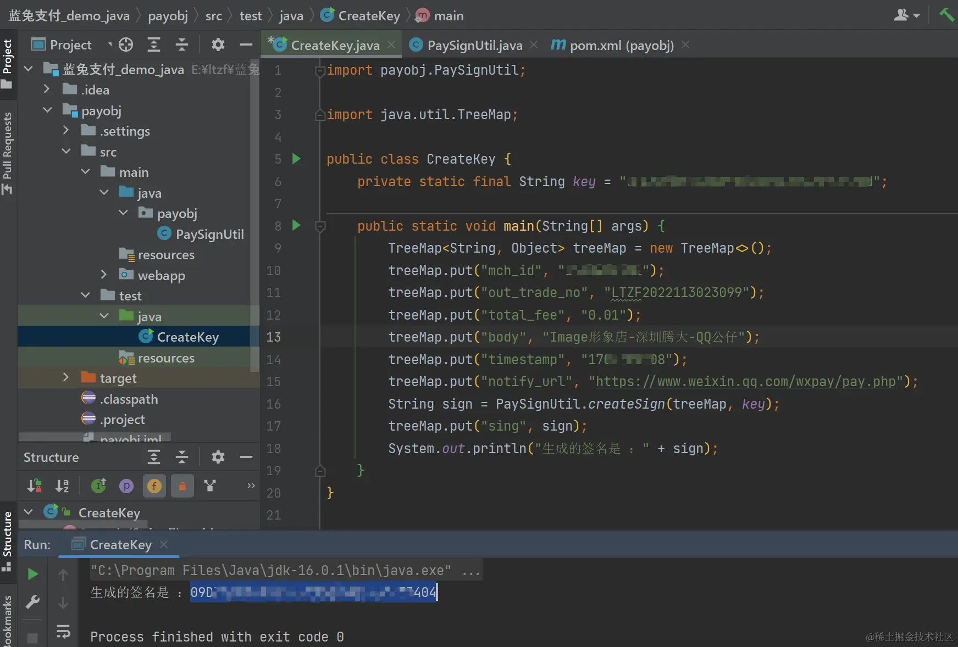958x647 pixels.
Task: Collapse the main folder
Action: tap(85, 171)
